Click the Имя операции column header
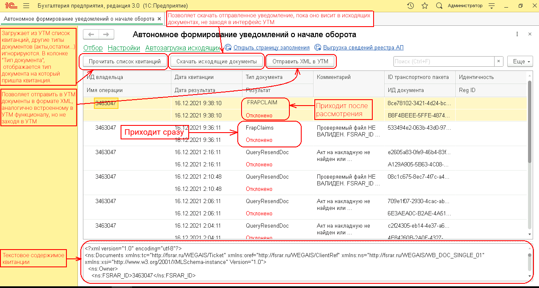Image resolution: width=539 pixels, height=288 pixels. pos(127,90)
